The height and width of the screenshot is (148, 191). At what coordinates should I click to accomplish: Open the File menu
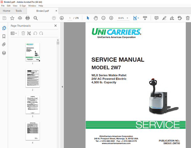(3, 6)
